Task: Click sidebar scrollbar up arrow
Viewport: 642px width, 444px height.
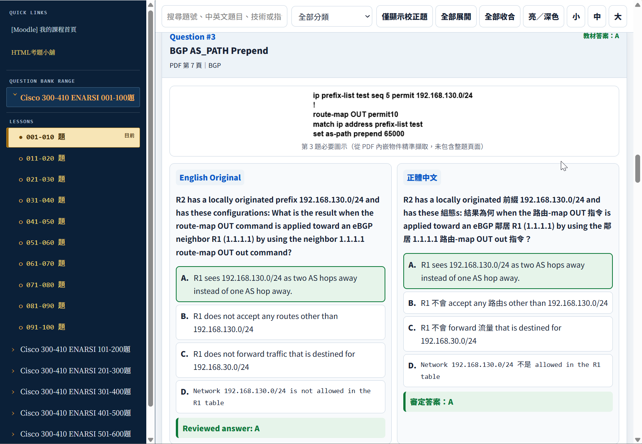Action: (x=150, y=5)
